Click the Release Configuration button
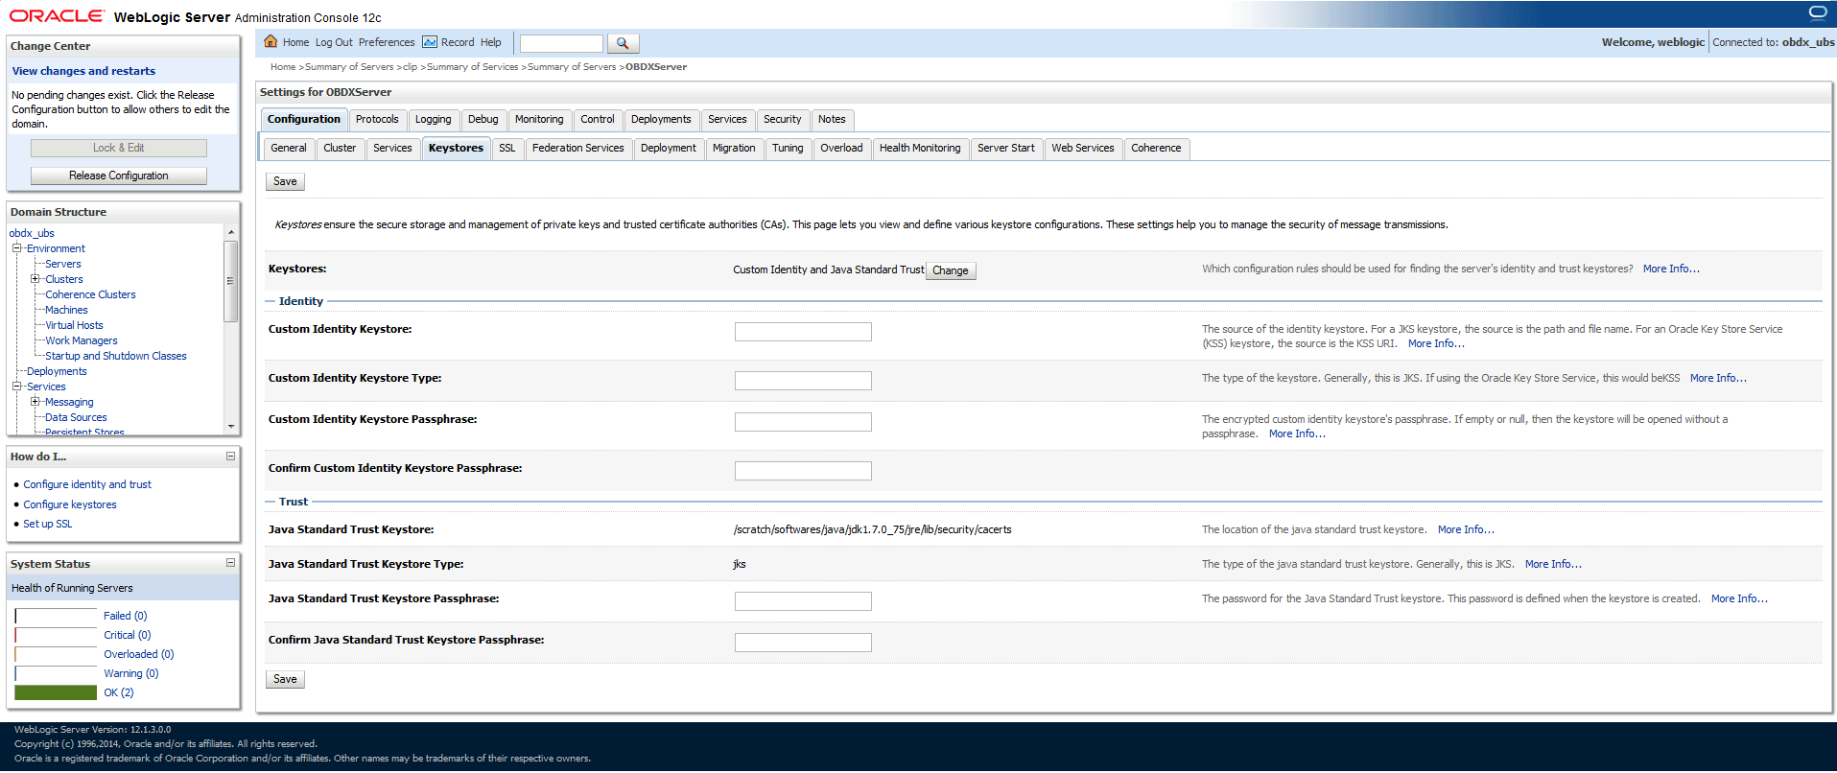This screenshot has height=773, width=1837. pyautogui.click(x=119, y=176)
